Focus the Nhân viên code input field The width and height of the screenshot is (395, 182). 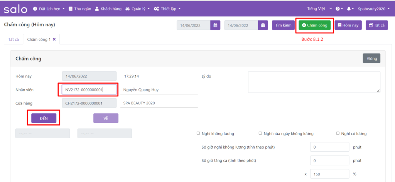(x=89, y=90)
